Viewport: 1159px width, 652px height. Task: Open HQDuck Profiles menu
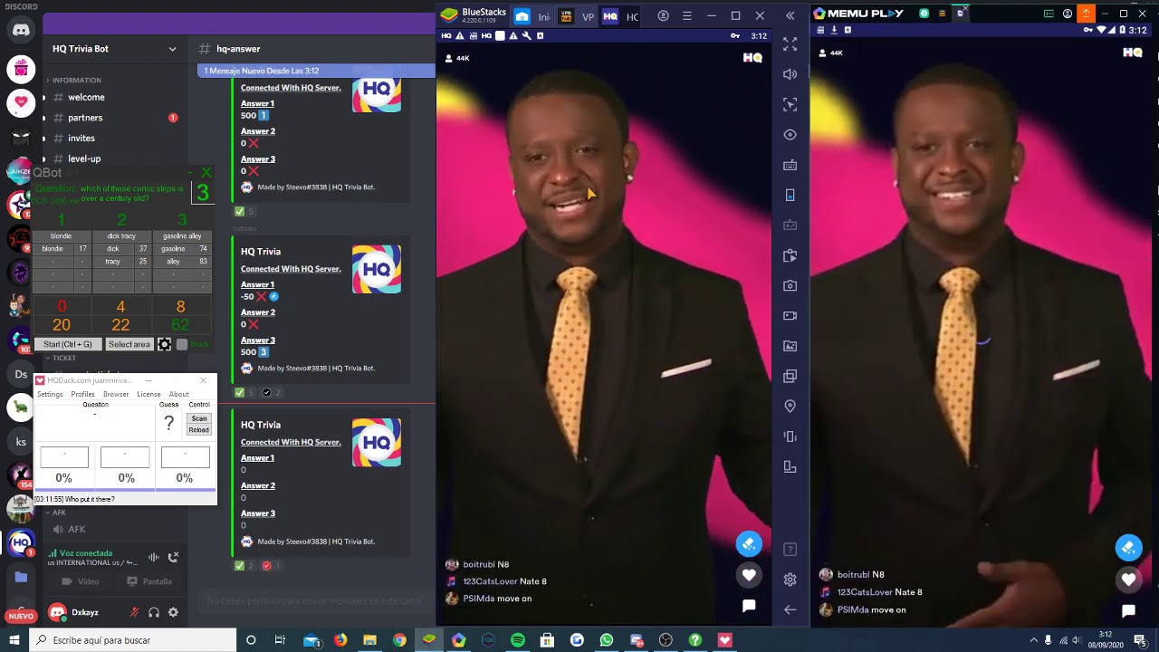tap(82, 394)
